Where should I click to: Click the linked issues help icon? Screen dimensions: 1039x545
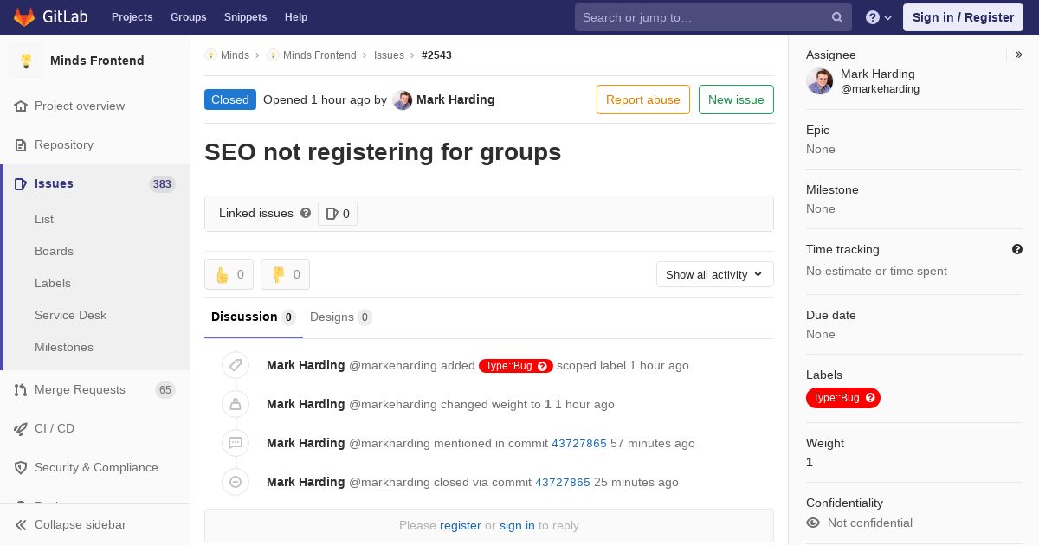(306, 213)
